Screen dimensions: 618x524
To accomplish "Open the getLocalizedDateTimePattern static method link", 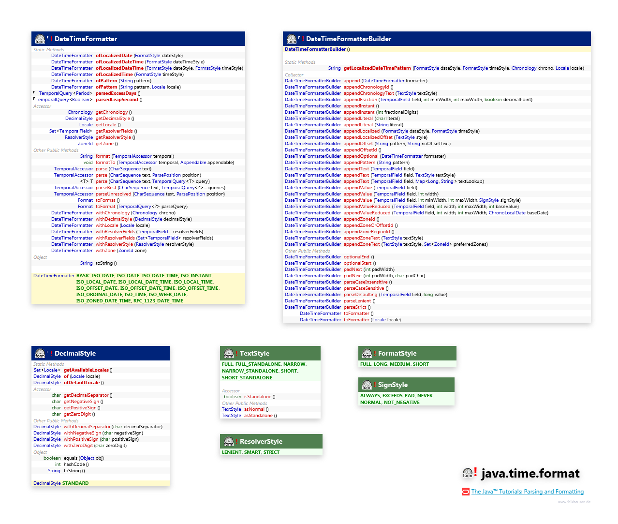I will click(x=376, y=68).
